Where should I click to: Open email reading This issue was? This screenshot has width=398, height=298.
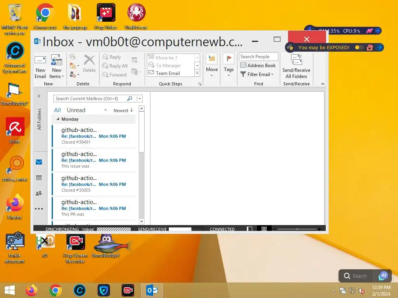pyautogui.click(x=94, y=160)
